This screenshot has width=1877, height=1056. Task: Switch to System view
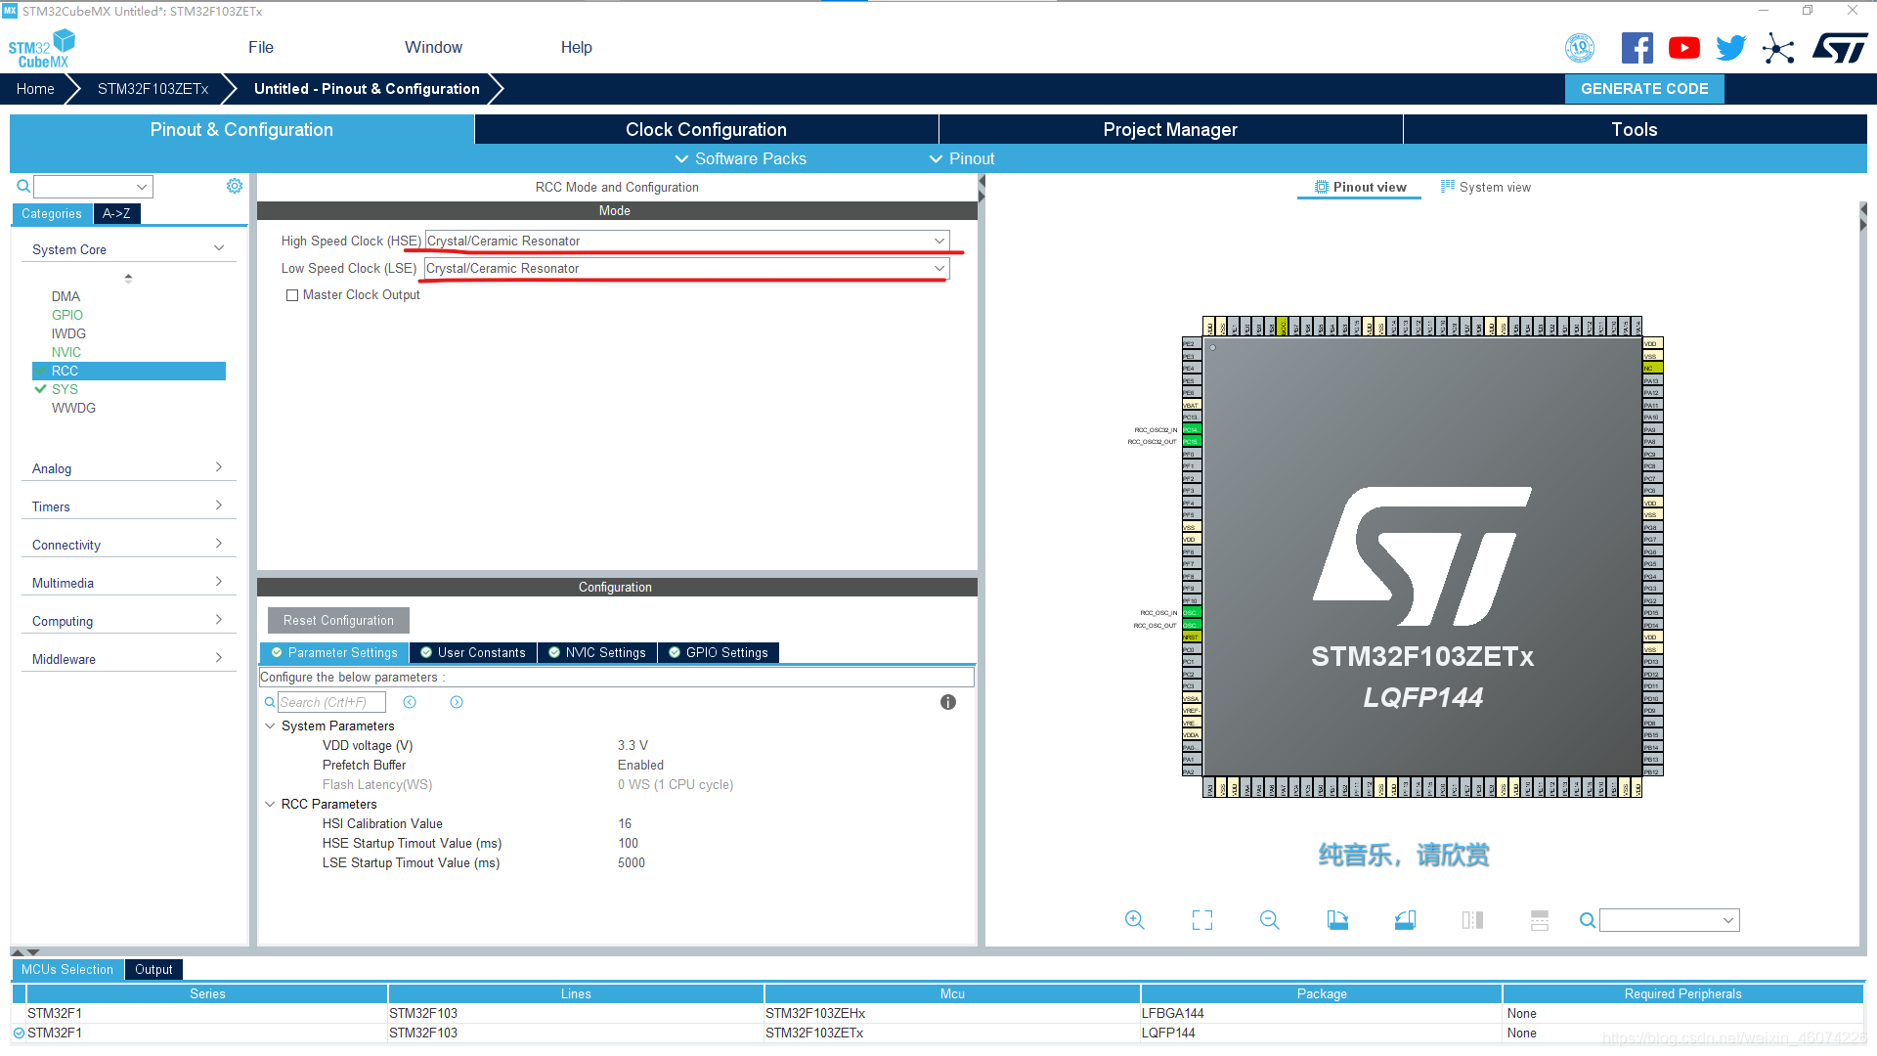[x=1485, y=187]
